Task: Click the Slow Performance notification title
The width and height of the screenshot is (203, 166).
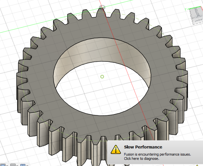Action: (143, 147)
